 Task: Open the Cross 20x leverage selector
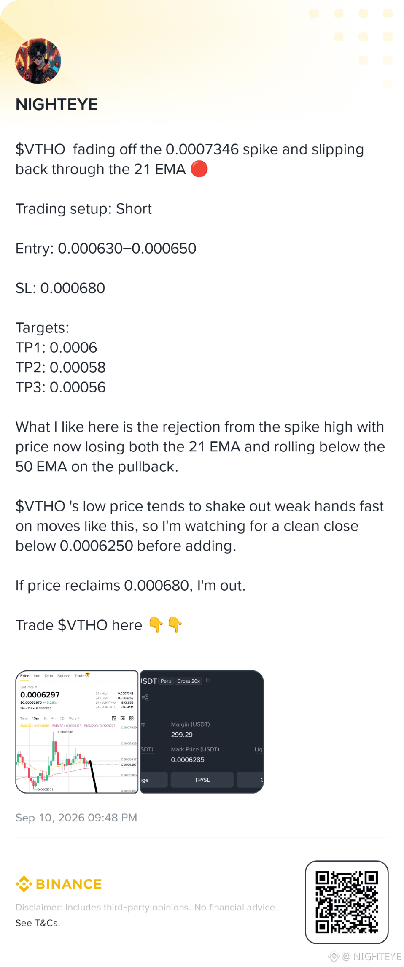click(x=189, y=681)
